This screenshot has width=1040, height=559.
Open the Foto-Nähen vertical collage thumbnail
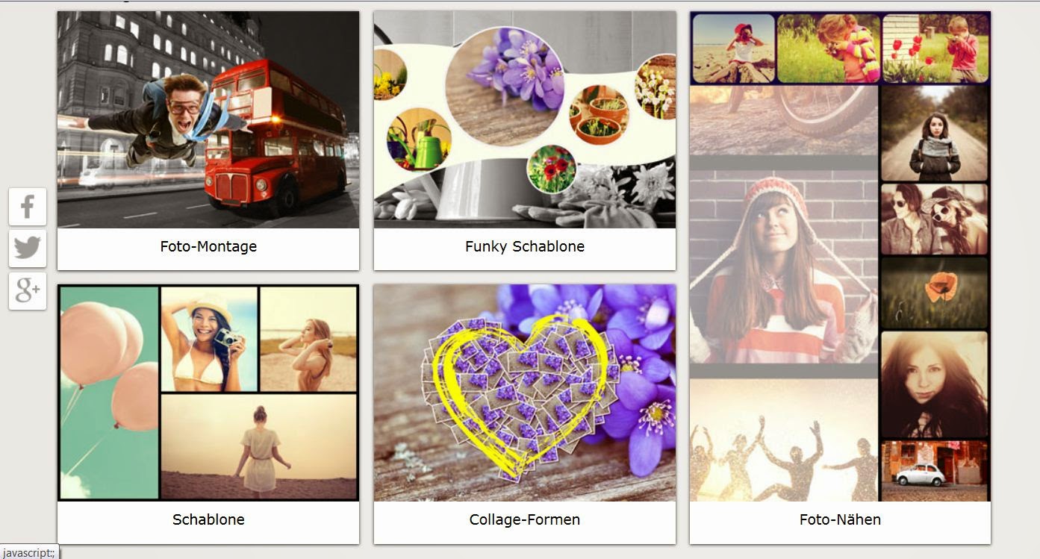click(x=840, y=256)
